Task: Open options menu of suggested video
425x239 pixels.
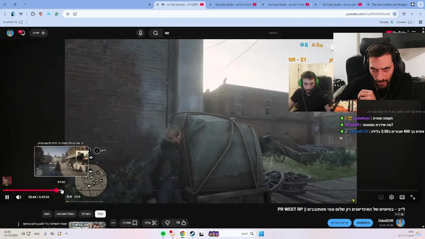Action: (x=19, y=224)
